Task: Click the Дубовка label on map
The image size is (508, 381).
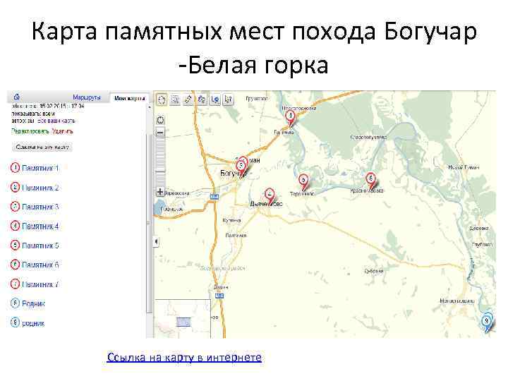Action: click(374, 271)
